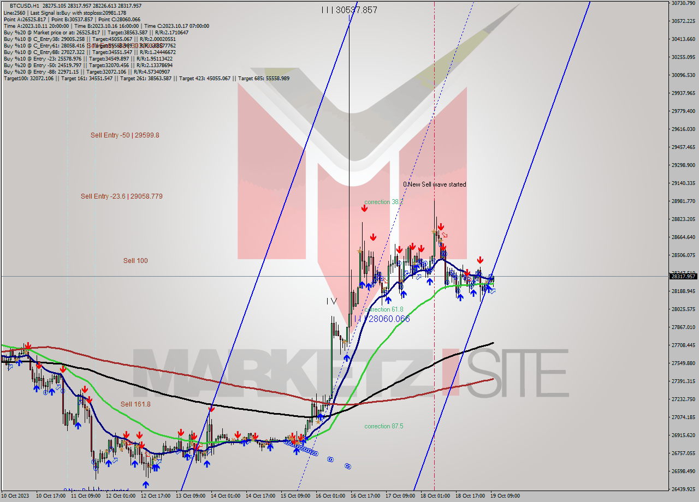
Task: Click the 29457.465 price axis label
Action: [683, 147]
